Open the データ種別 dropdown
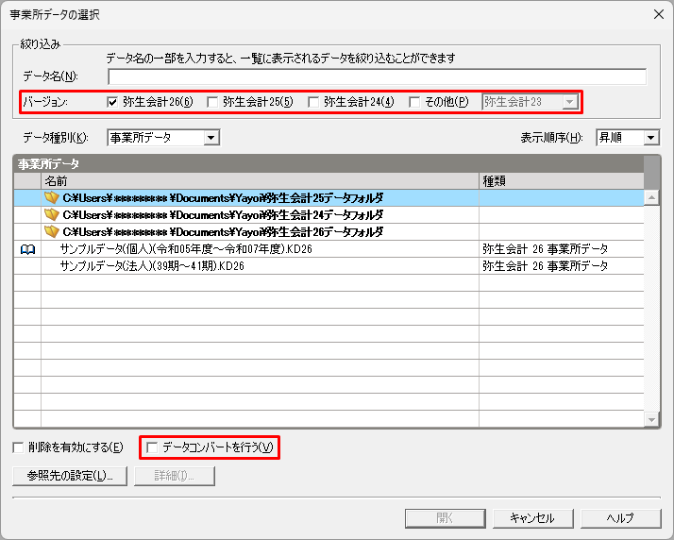The width and height of the screenshot is (674, 540). point(211,138)
